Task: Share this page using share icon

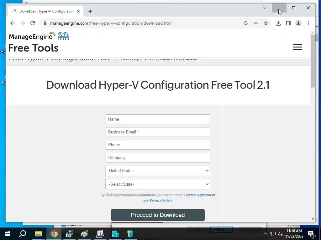Action: 256,23
